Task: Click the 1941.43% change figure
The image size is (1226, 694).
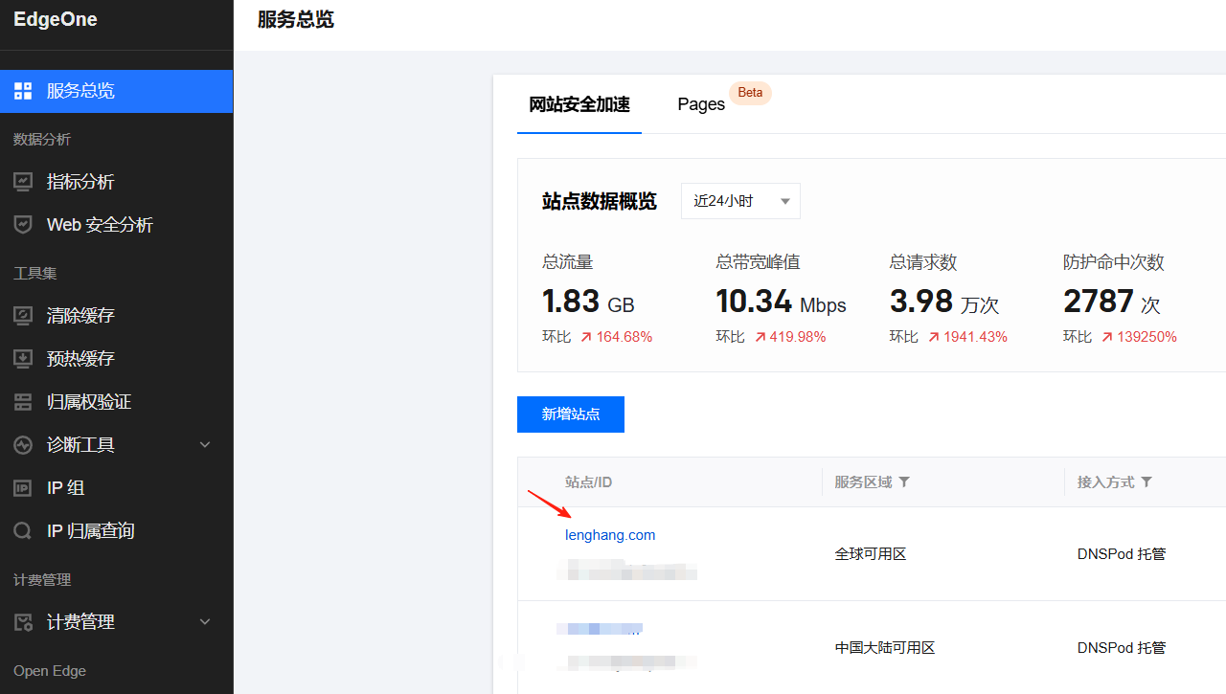Action: [x=975, y=337]
